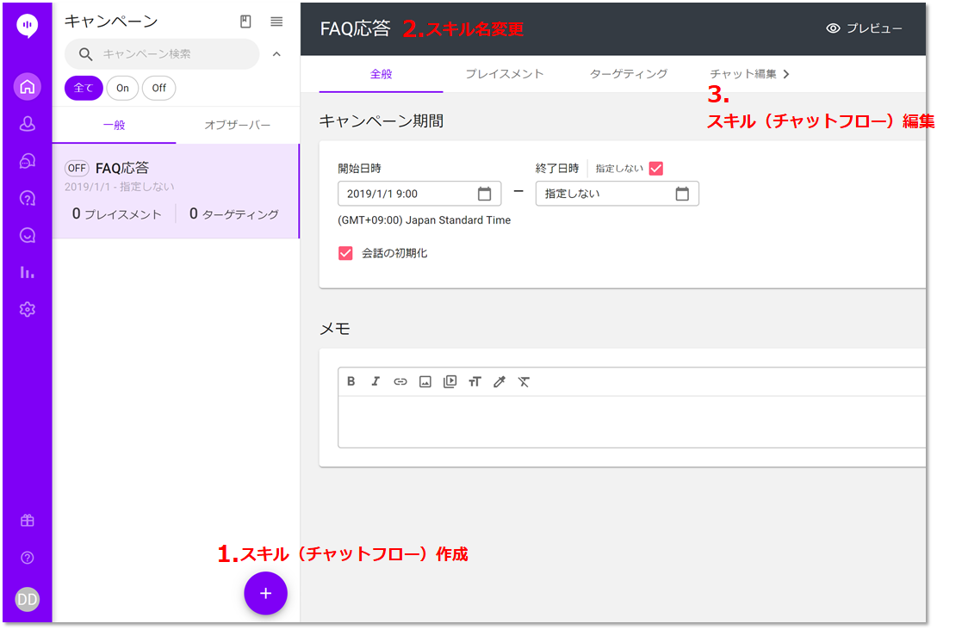Open the text color picker in the memo editor
Image resolution: width=968 pixels, height=630 pixels.
pos(500,381)
